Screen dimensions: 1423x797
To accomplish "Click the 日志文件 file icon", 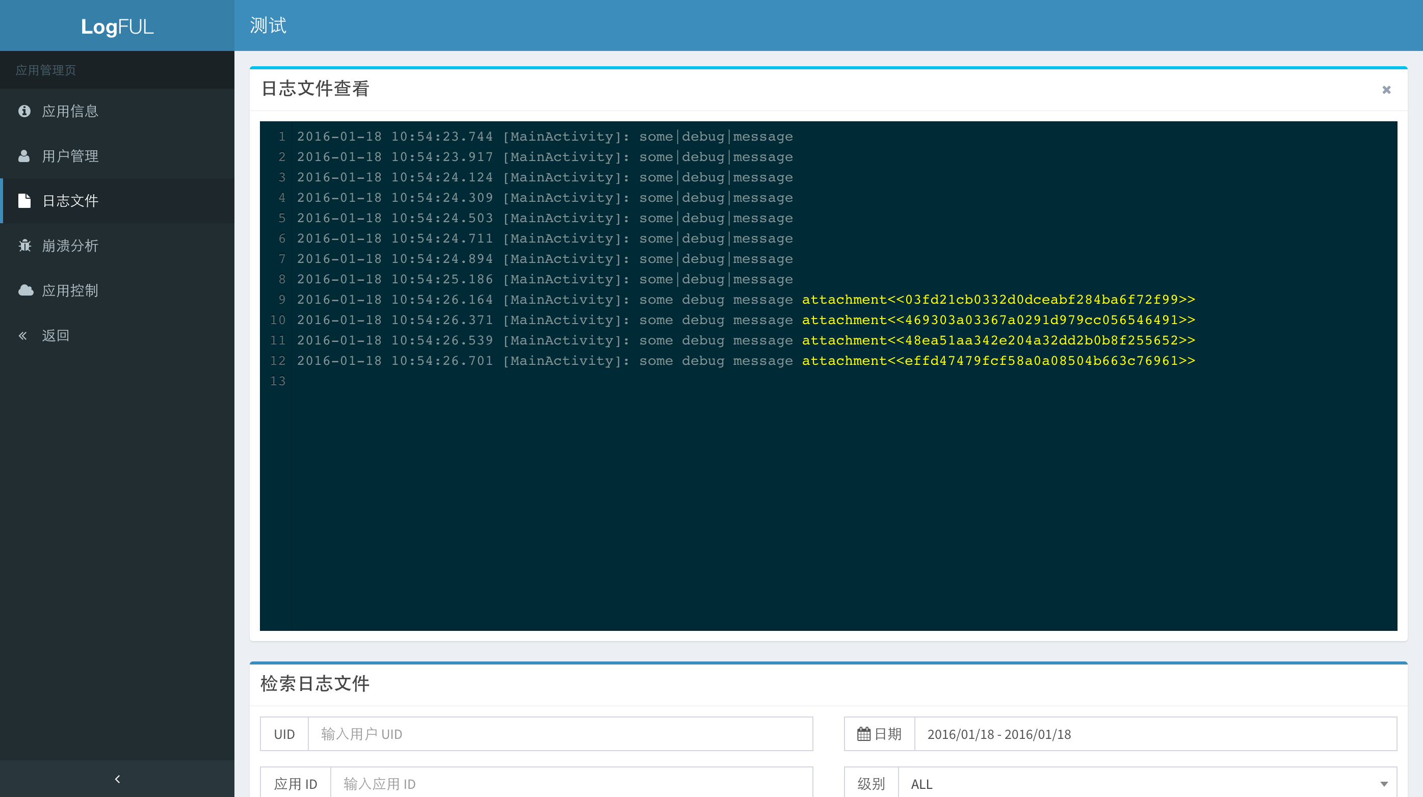I will click(x=24, y=200).
